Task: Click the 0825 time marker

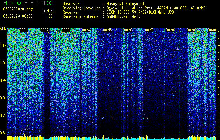Action: 107,30
